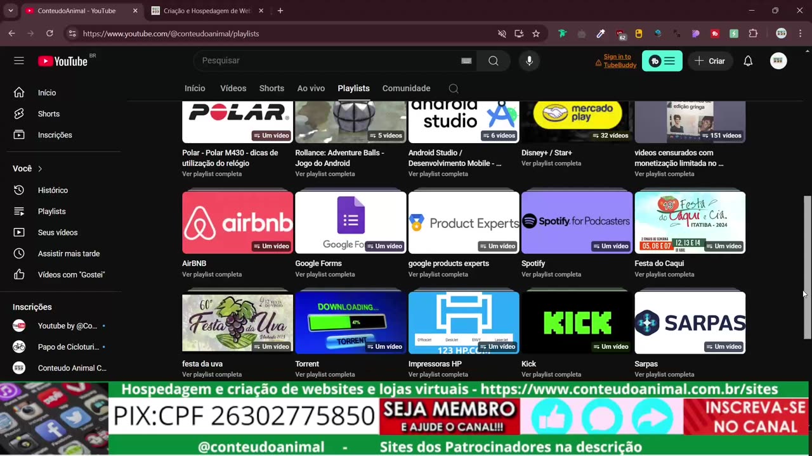The width and height of the screenshot is (812, 456).
Task: Open the on-screen keyboard in search
Action: [x=466, y=61]
